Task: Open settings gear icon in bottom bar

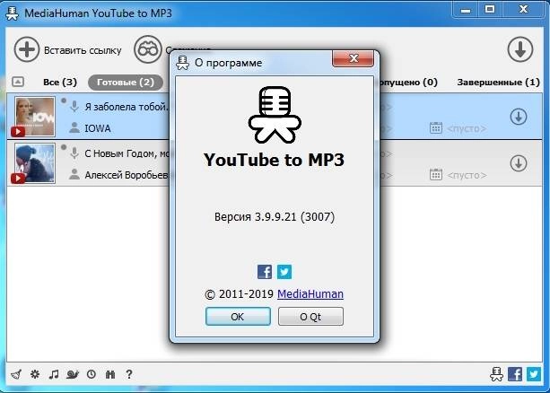Action: [x=35, y=374]
